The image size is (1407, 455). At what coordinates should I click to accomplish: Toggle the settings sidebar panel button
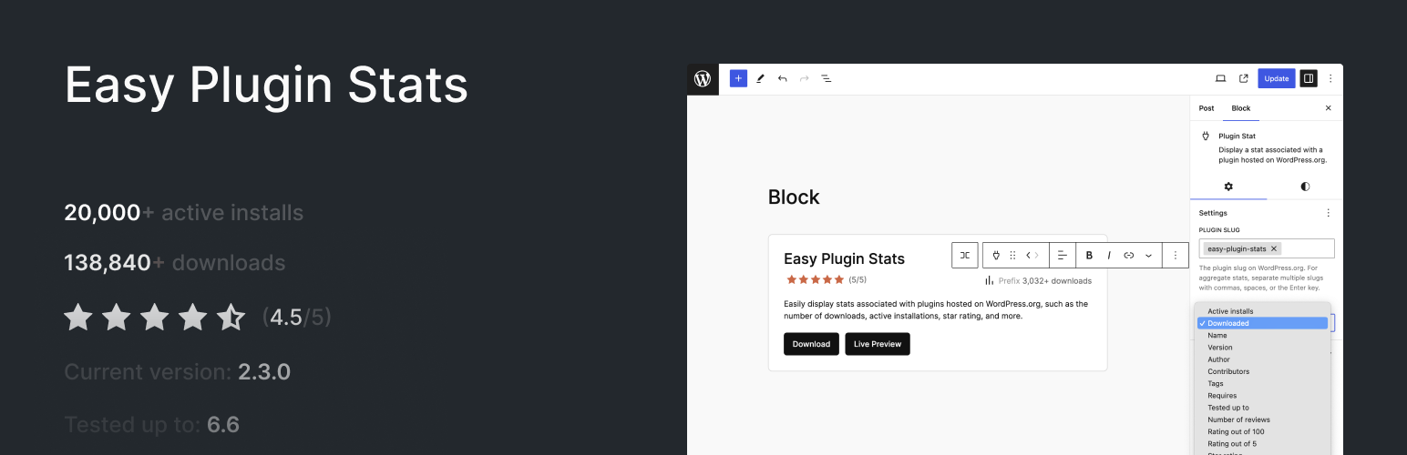pos(1309,78)
